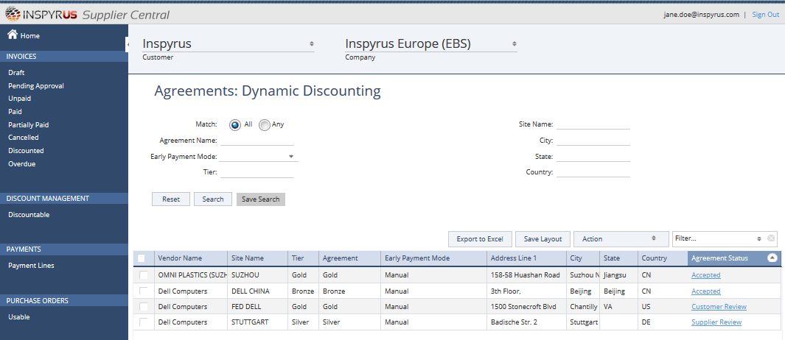Screen dimensions: 785x340
Task: Open Unpaid invoices
Action: (x=19, y=99)
